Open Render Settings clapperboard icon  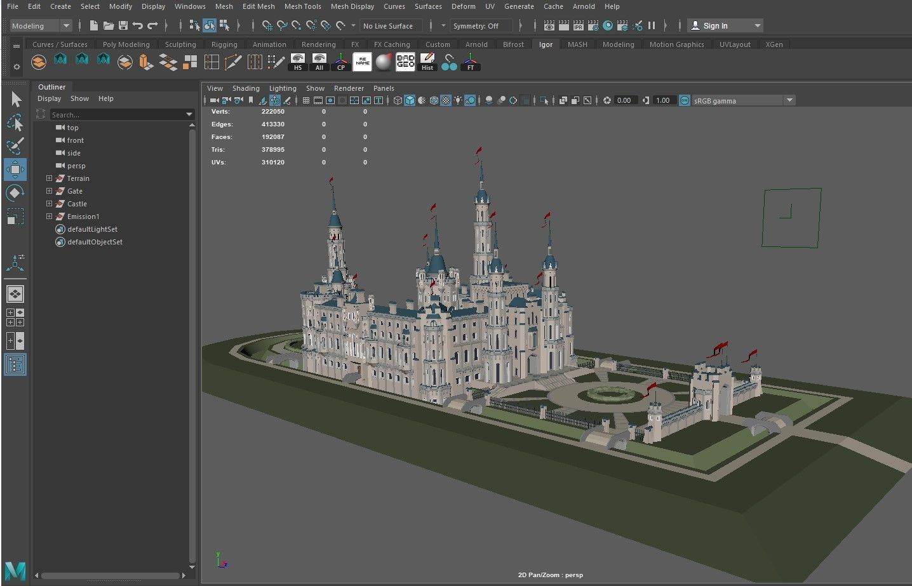pyautogui.click(x=593, y=25)
